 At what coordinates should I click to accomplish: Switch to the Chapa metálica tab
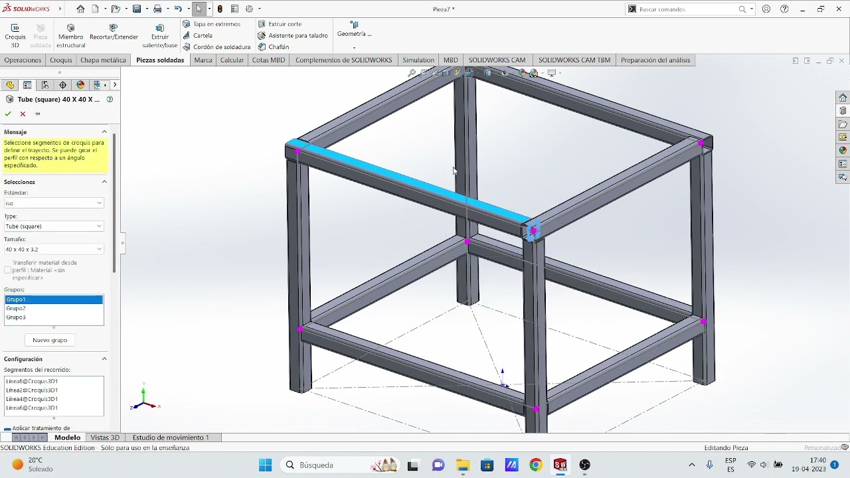103,60
